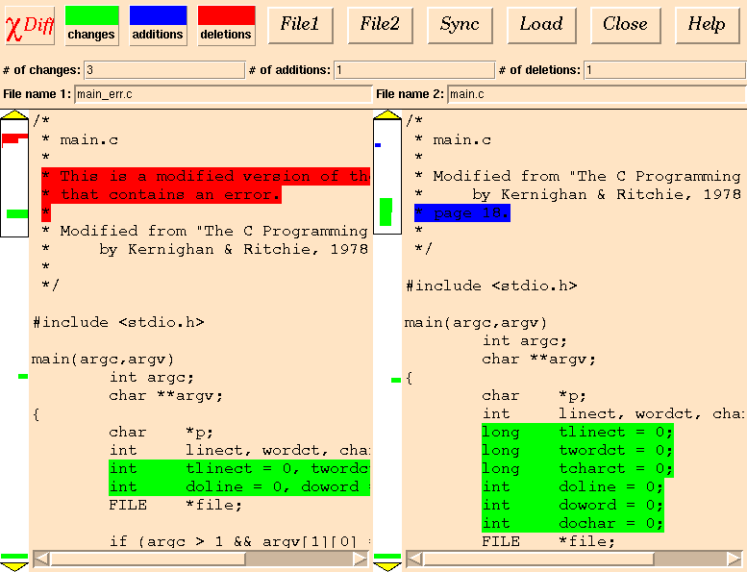The width and height of the screenshot is (747, 572).
Task: Click the down arrow below left overview bar
Action: [14, 565]
